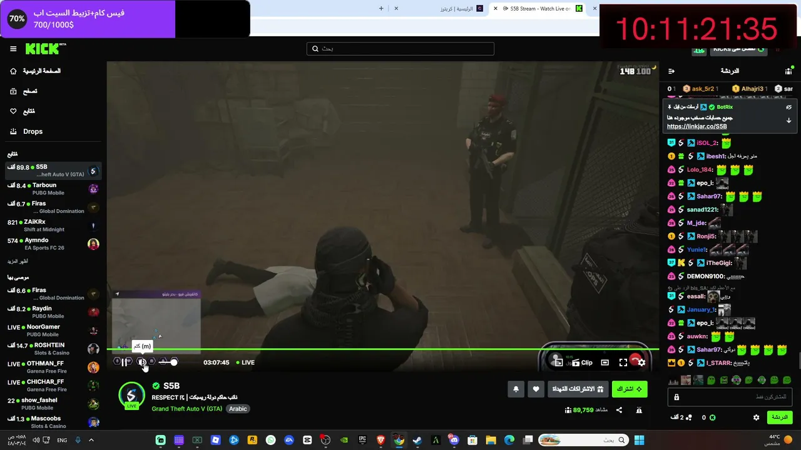Show hidden system tray icons

91,440
